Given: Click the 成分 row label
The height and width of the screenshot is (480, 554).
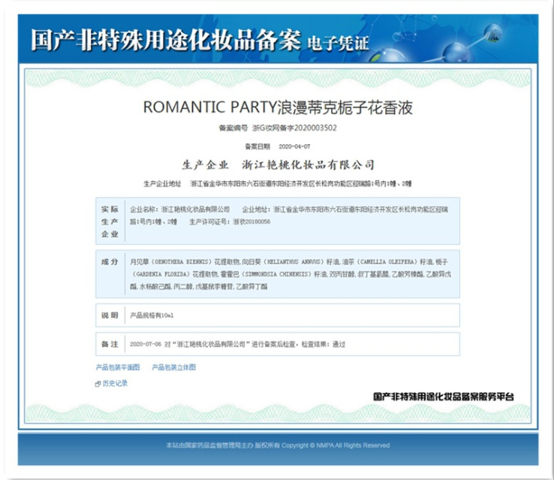Looking at the screenshot, I should [x=110, y=262].
